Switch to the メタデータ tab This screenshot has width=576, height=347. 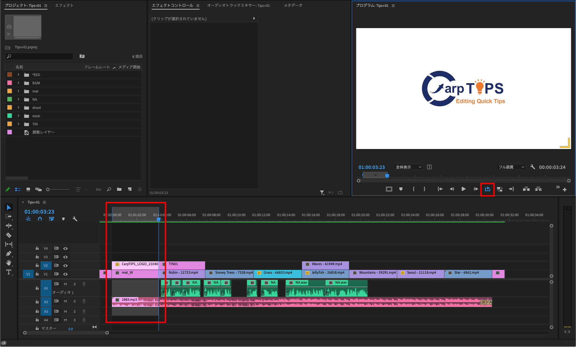pos(293,5)
